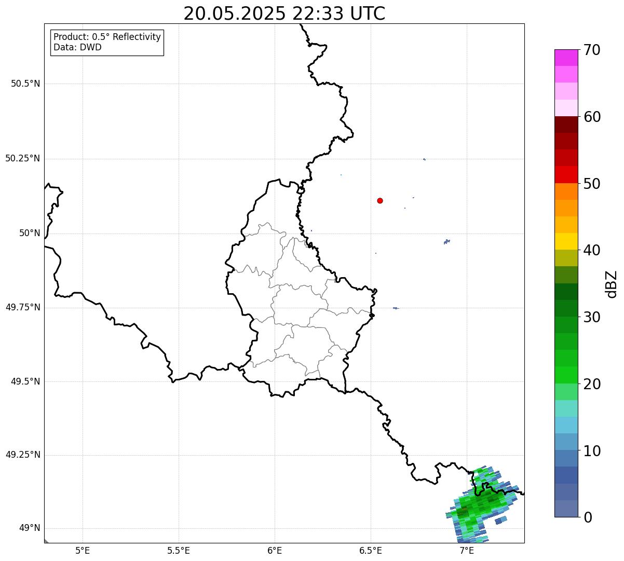Click the 49.5°N latitude label
The width and height of the screenshot is (624, 561).
tap(25, 381)
